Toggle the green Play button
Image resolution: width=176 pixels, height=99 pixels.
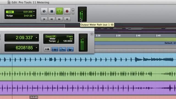tap(59, 11)
